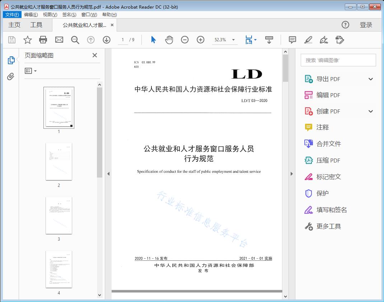The image size is (384, 302).
Task: Select the arrow selection tool
Action: click(153, 40)
